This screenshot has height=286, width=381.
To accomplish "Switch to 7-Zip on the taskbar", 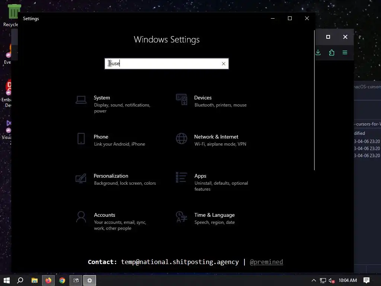I will point(76,280).
